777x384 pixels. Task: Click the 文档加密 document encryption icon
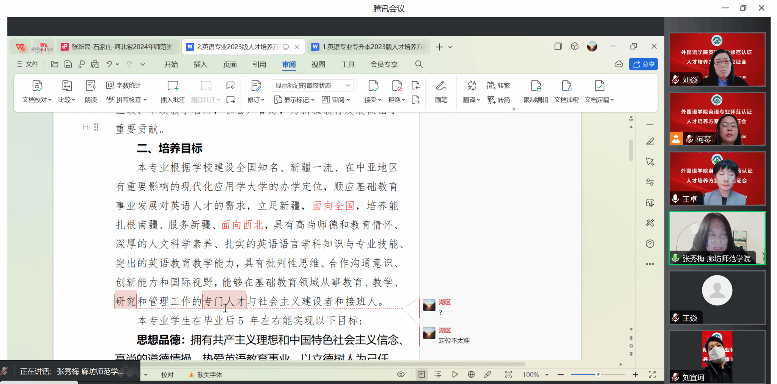pos(566,92)
